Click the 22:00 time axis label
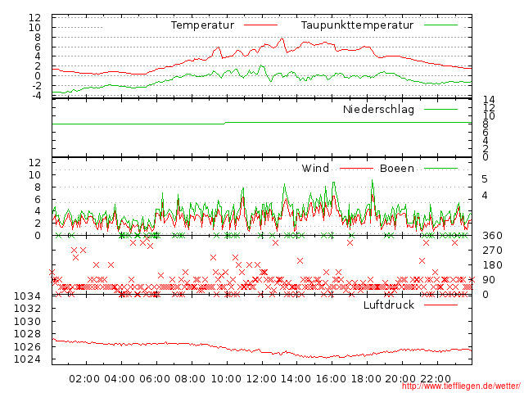This screenshot has height=393, width=524. [x=436, y=379]
